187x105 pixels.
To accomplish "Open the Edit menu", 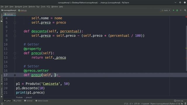I will tap(6, 7).
